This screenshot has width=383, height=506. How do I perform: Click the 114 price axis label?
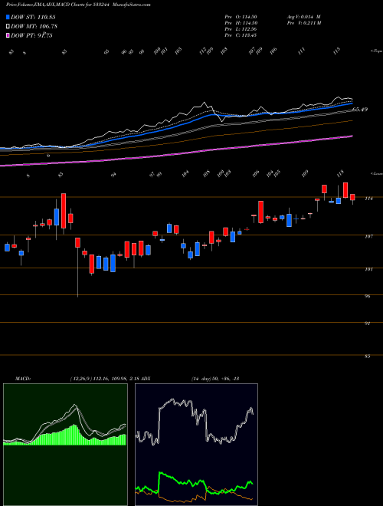click(x=368, y=199)
